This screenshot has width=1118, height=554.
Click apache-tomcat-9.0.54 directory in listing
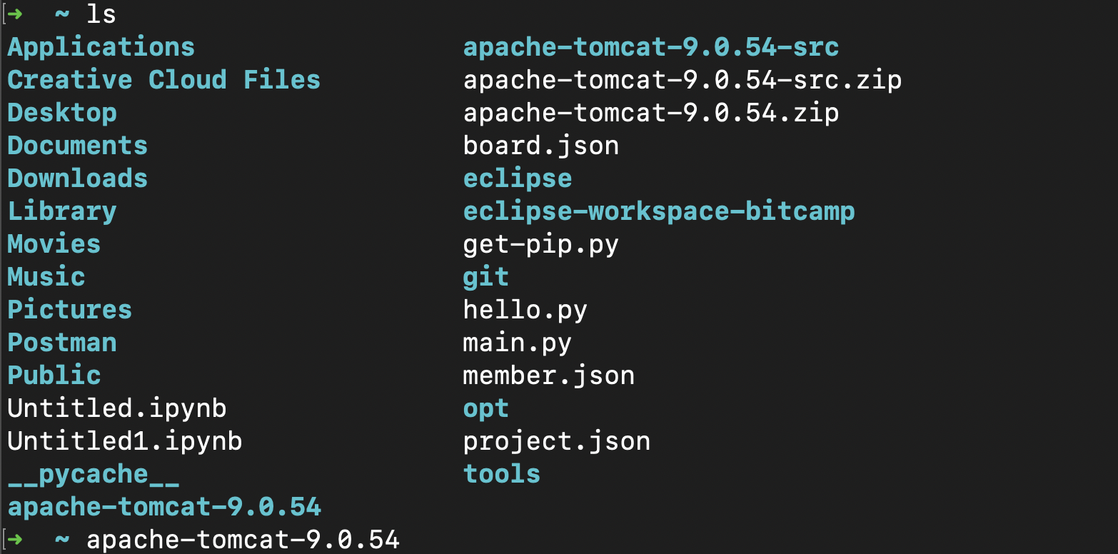(164, 507)
